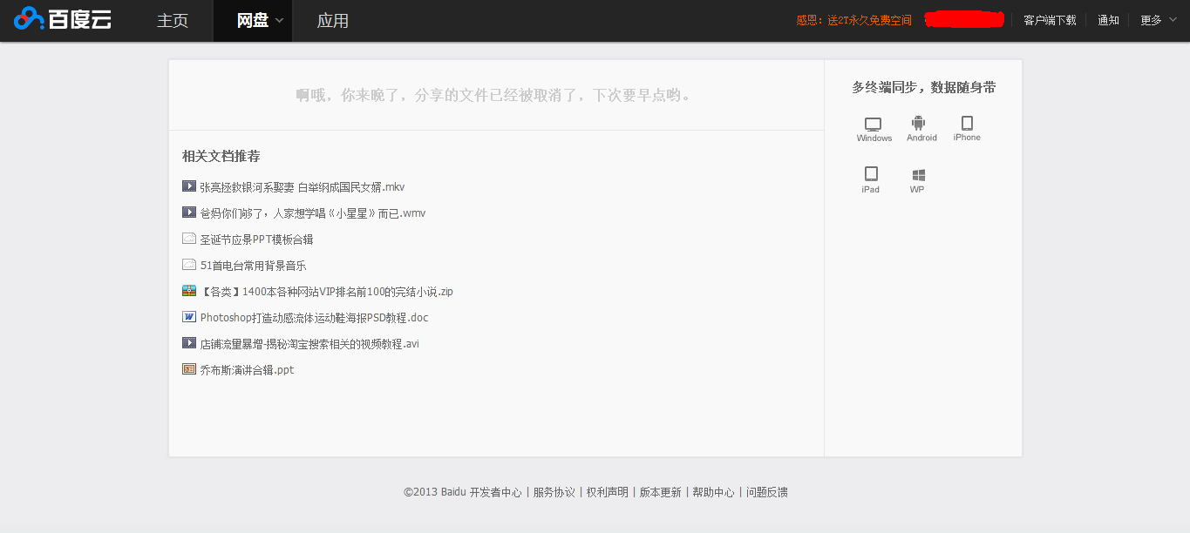Click the redacted username in header

[x=963, y=19]
